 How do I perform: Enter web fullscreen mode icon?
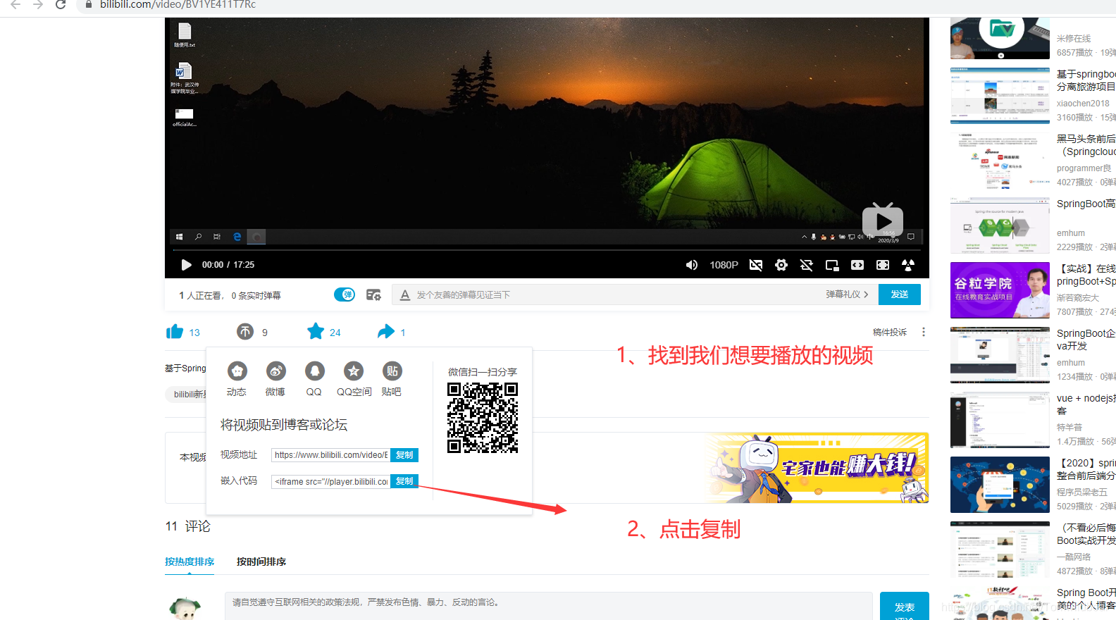point(883,265)
